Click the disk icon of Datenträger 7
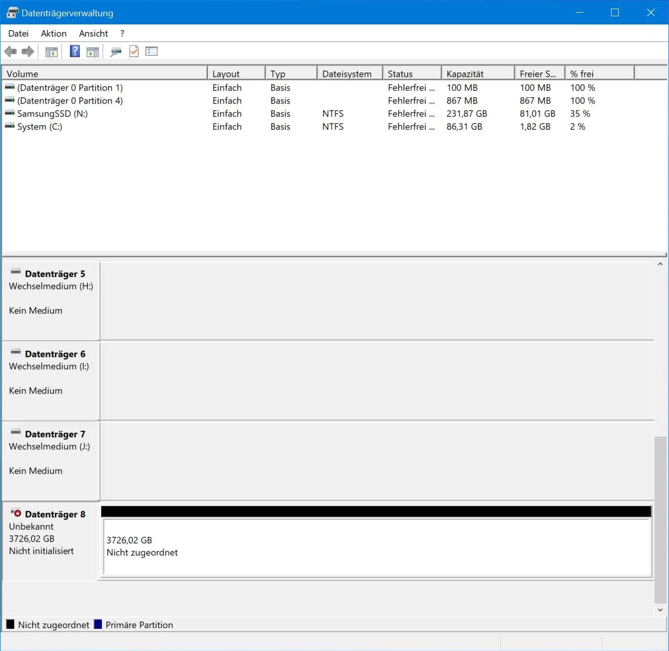This screenshot has height=651, width=669. click(16, 432)
